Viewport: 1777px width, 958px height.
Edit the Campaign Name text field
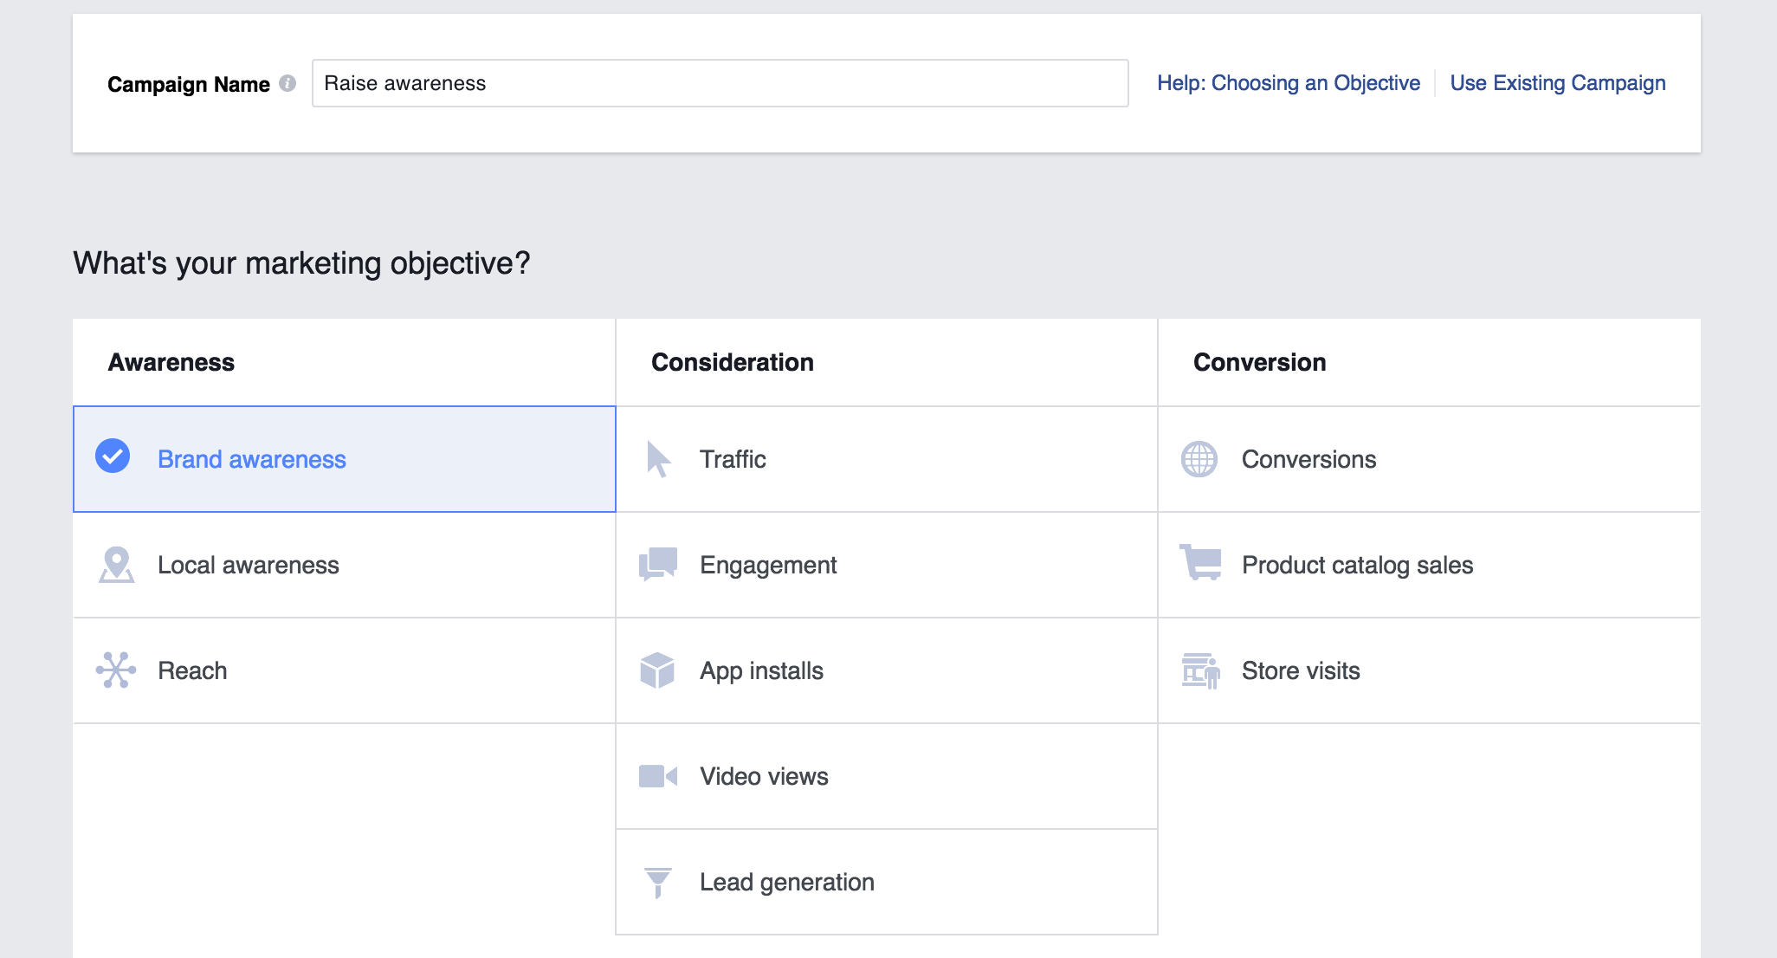coord(720,83)
